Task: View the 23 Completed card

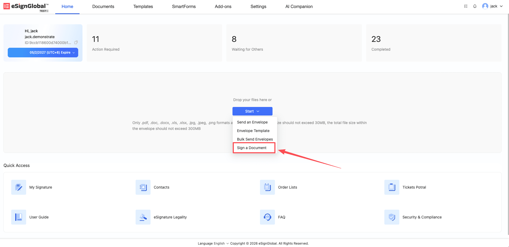Action: pyautogui.click(x=434, y=43)
